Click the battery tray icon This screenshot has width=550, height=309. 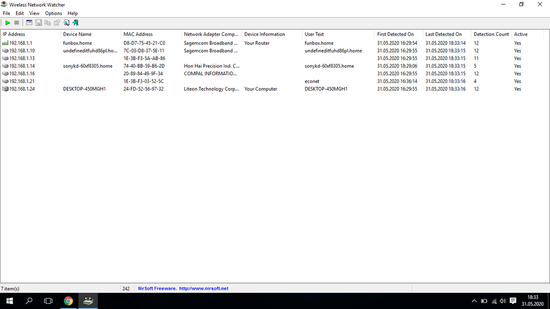tap(484, 301)
